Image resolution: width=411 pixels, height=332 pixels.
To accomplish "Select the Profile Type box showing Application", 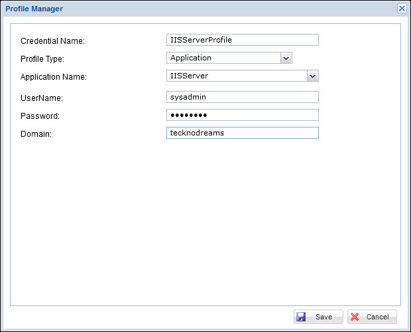I will [x=223, y=58].
